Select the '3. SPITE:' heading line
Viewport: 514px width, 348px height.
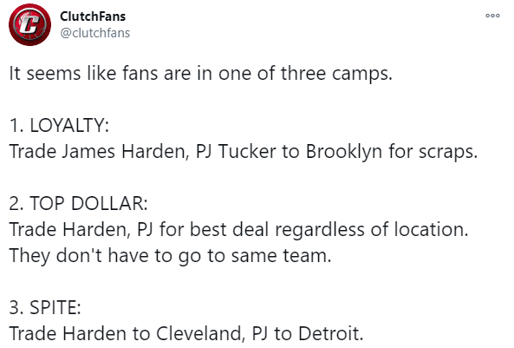45,307
